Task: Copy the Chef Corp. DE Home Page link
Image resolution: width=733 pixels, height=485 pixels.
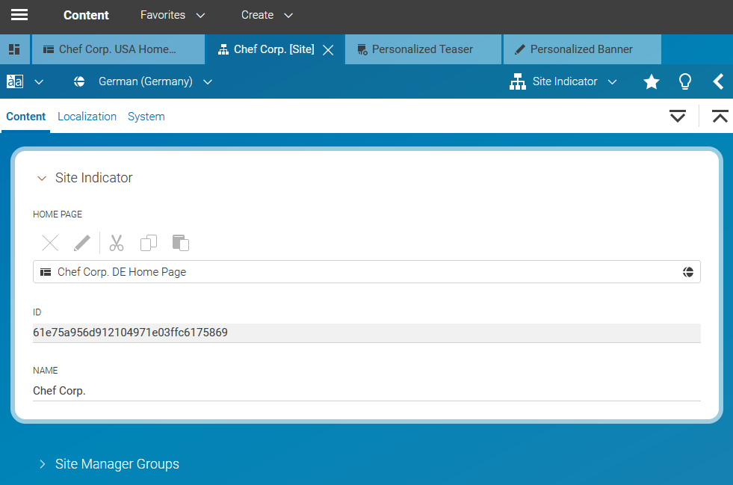Action: (x=148, y=242)
